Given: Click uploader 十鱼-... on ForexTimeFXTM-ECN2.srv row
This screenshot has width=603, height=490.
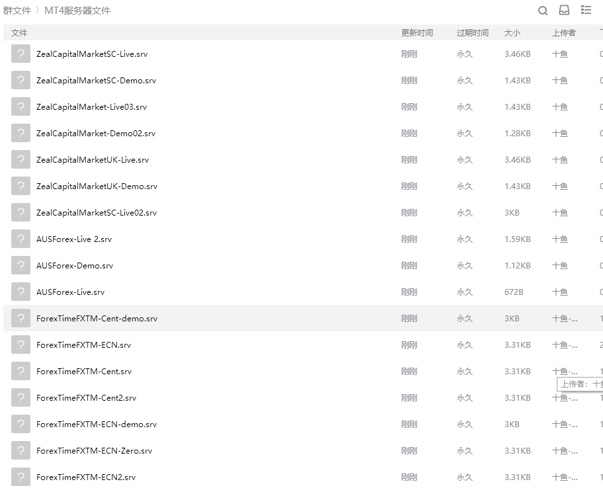Looking at the screenshot, I should (565, 477).
